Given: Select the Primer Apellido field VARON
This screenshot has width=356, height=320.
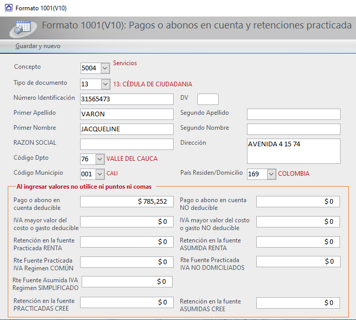Looking at the screenshot, I should pos(127,114).
